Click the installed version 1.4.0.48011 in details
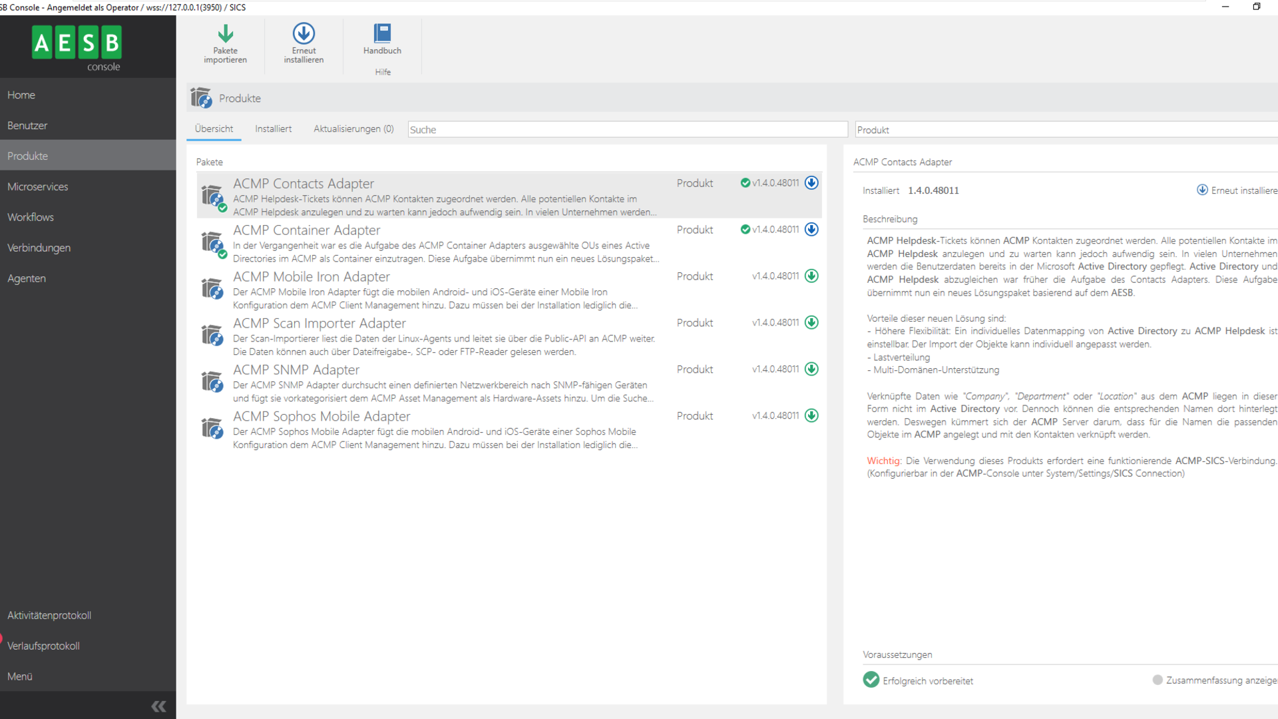The height and width of the screenshot is (719, 1278). (x=933, y=190)
